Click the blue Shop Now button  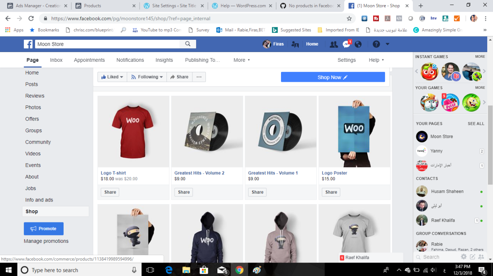[x=333, y=77]
